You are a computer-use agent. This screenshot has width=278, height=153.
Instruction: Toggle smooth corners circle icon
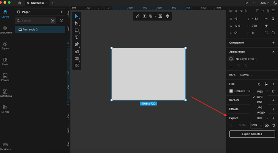pyautogui.click(x=273, y=33)
